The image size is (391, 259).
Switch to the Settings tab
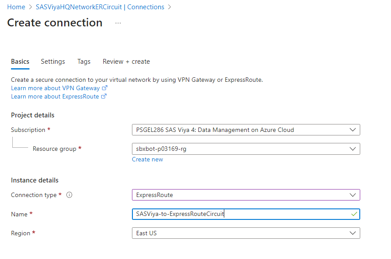point(53,62)
